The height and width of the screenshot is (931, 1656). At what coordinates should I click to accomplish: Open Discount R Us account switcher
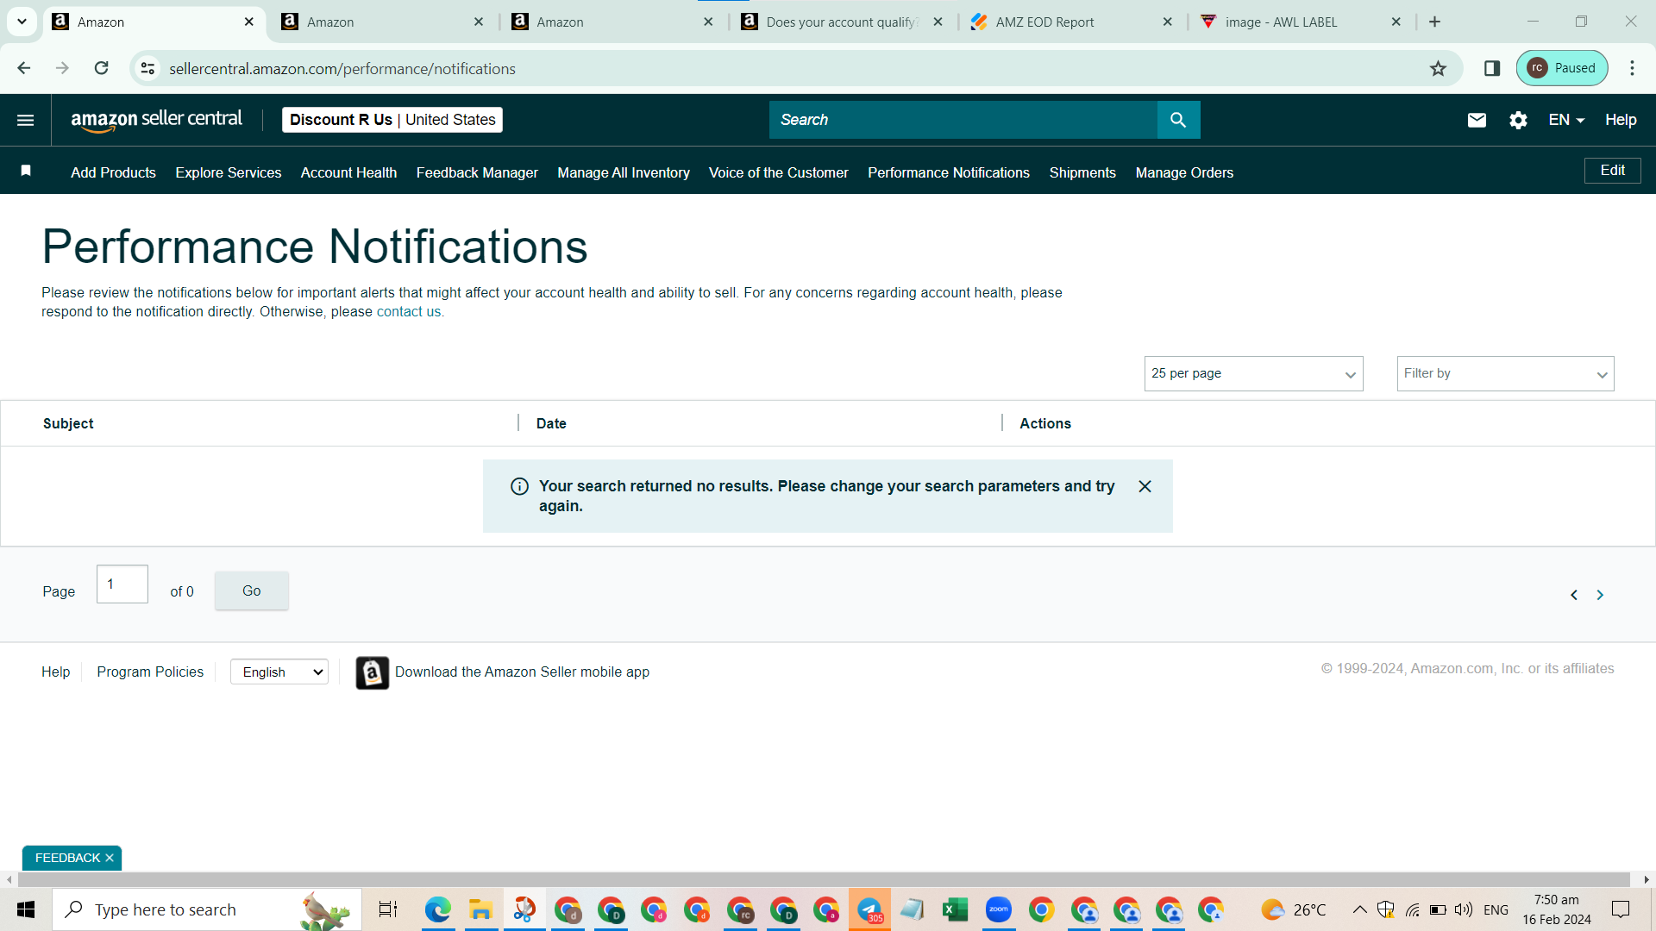(x=392, y=120)
